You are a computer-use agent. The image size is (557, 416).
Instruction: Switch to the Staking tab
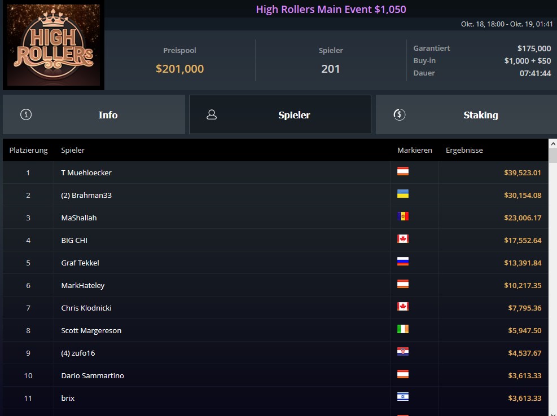pos(466,114)
